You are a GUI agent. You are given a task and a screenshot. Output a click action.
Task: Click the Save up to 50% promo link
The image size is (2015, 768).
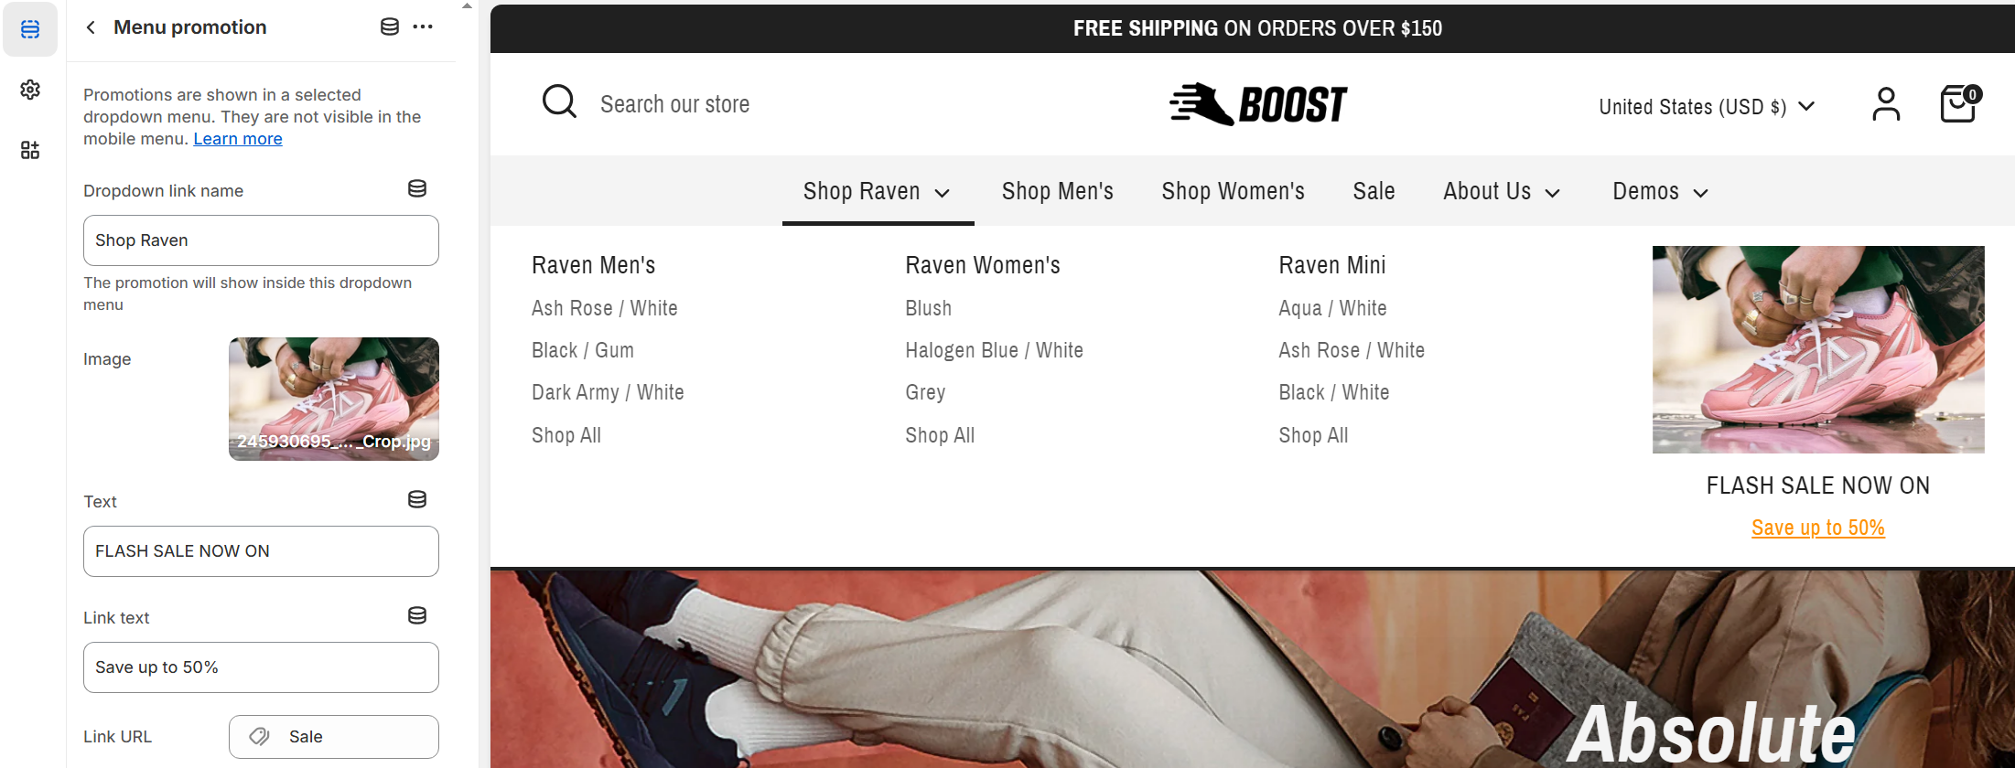pos(1818,528)
